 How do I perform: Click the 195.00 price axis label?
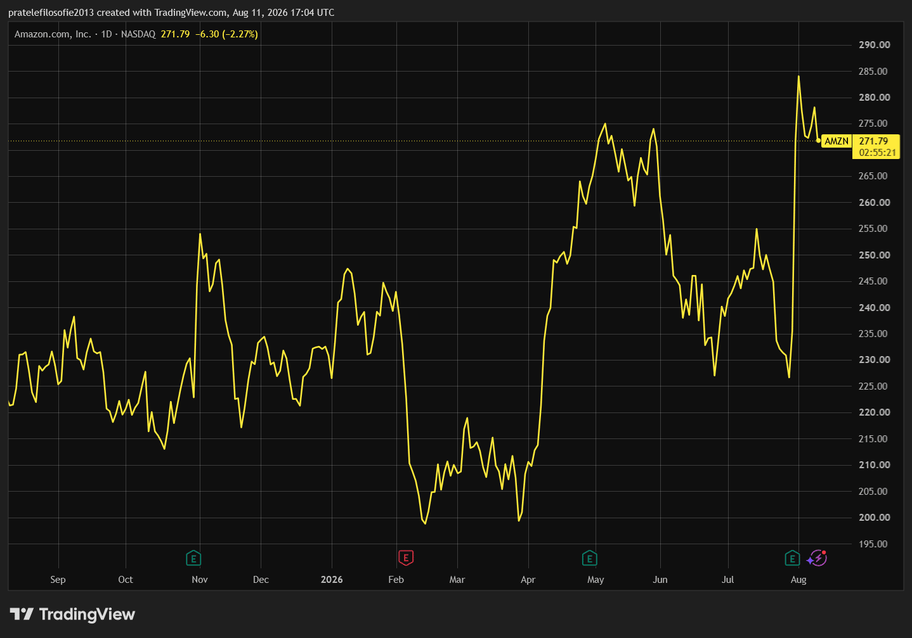[873, 544]
